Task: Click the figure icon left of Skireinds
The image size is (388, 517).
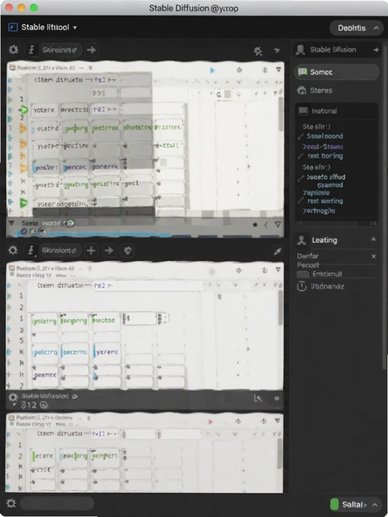Action: 32,50
